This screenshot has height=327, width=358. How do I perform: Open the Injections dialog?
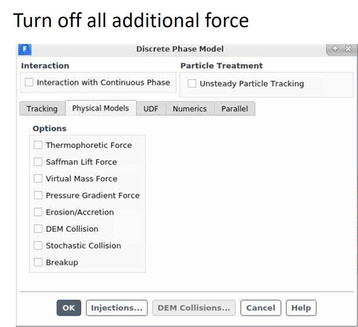coord(117,308)
